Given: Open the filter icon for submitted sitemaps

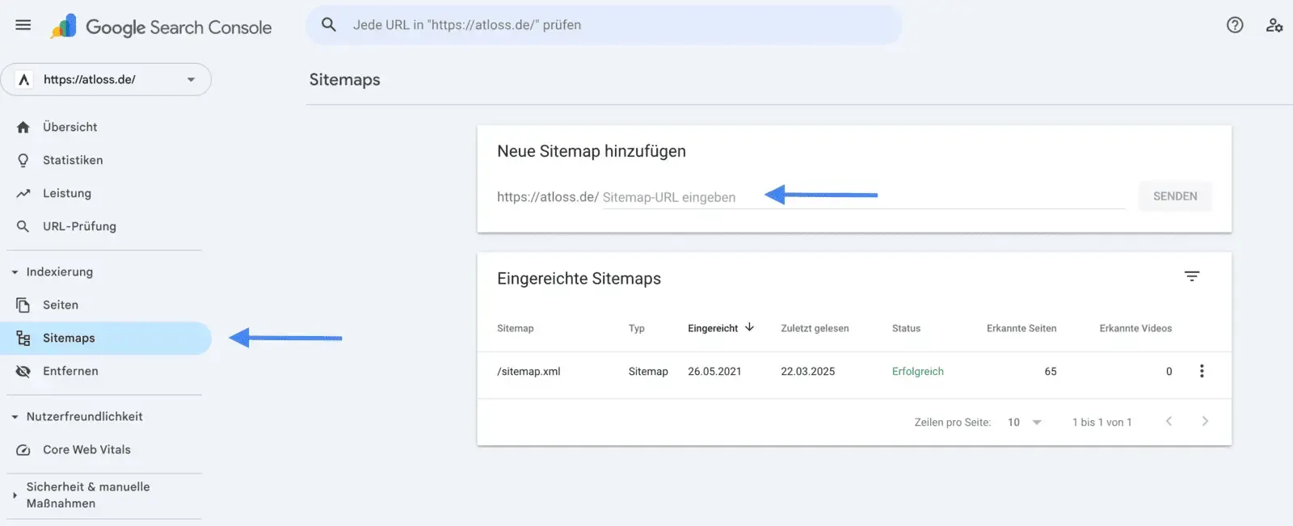Looking at the screenshot, I should [x=1192, y=276].
